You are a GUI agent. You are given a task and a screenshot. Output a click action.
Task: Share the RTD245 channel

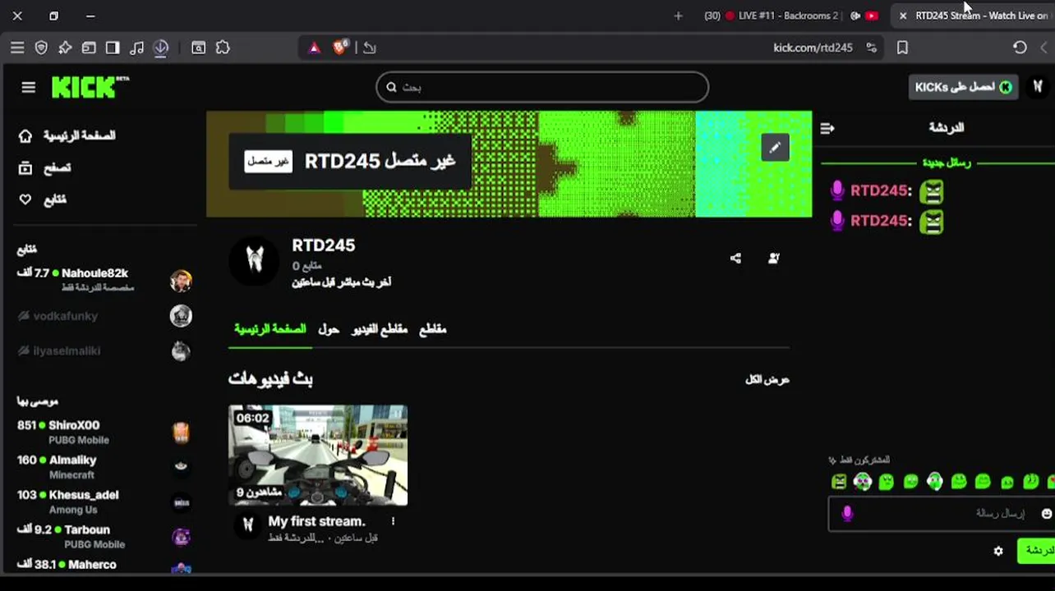click(x=735, y=259)
